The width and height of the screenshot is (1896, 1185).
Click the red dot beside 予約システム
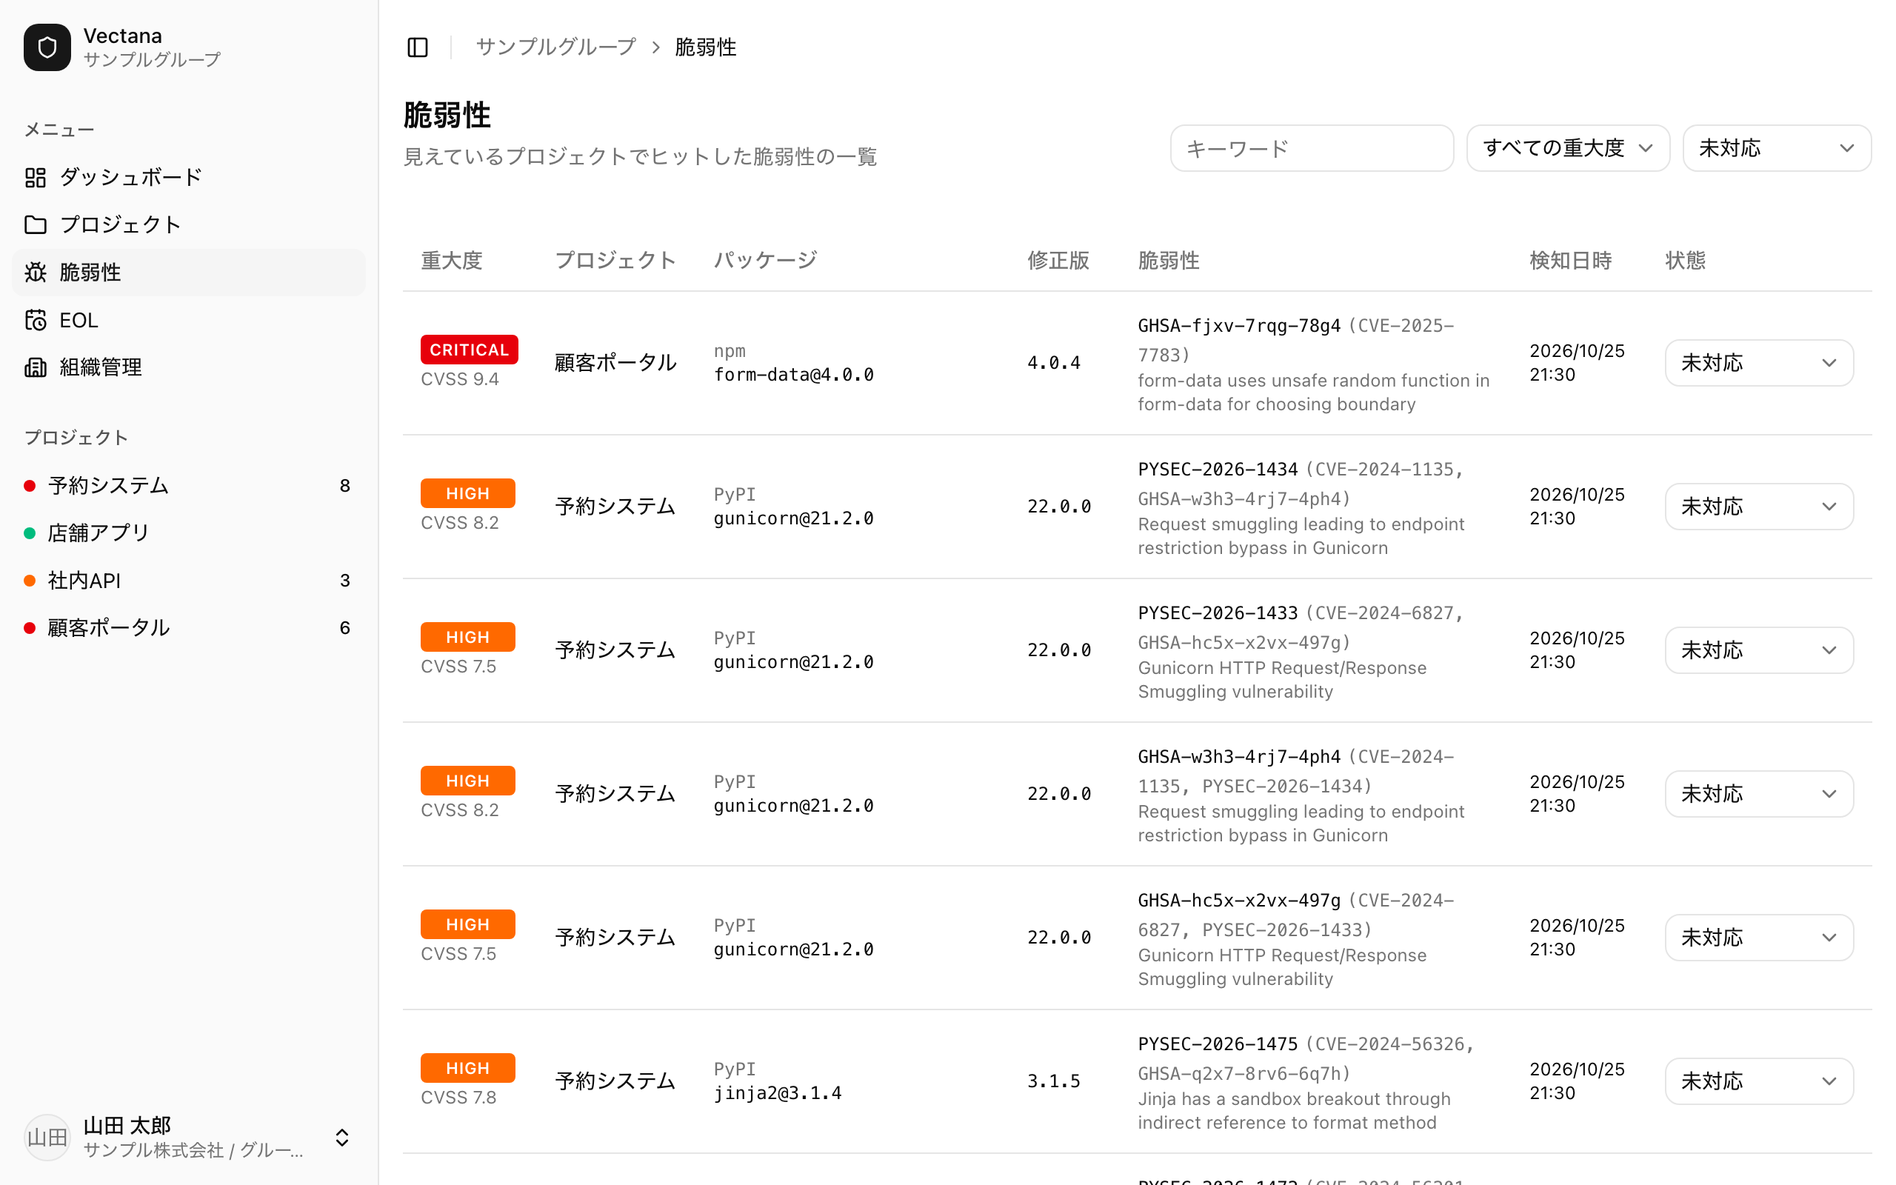[x=30, y=486]
